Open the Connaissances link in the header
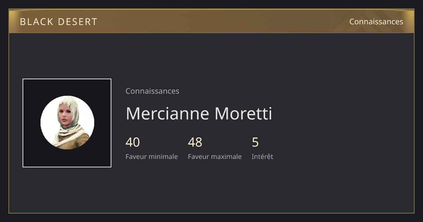The image size is (423, 222). pyautogui.click(x=376, y=21)
